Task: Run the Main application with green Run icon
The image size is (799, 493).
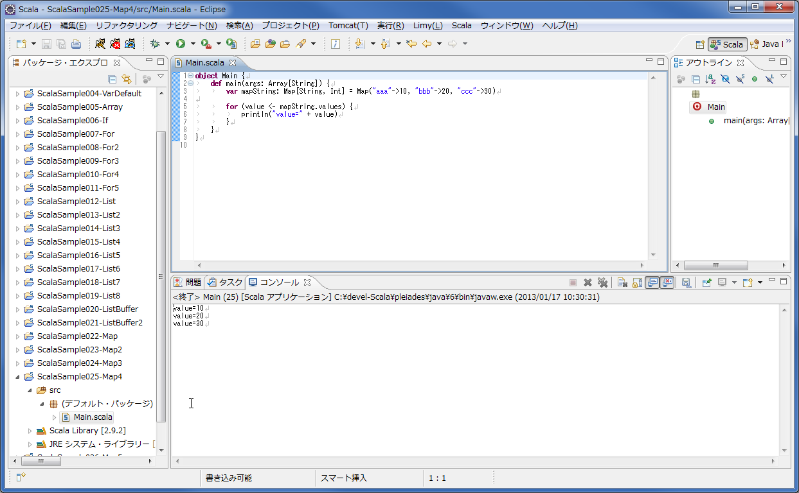Action: point(181,44)
